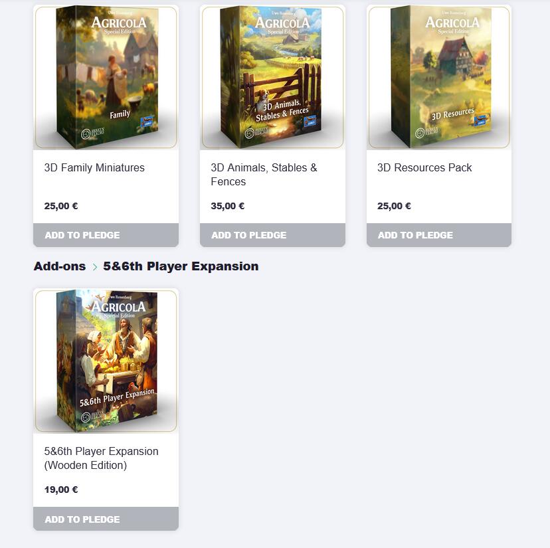The height and width of the screenshot is (548, 550).
Task: Click the 35,00 € price label
Action: pos(228,206)
